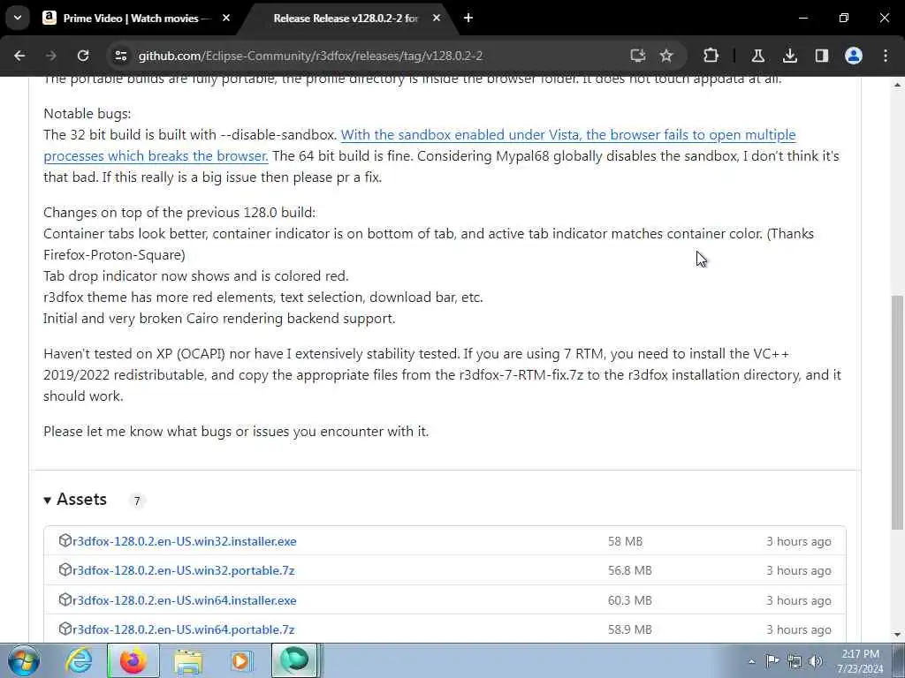Click package icon beside win32.portable.7z
The width and height of the screenshot is (905, 678).
tap(65, 570)
